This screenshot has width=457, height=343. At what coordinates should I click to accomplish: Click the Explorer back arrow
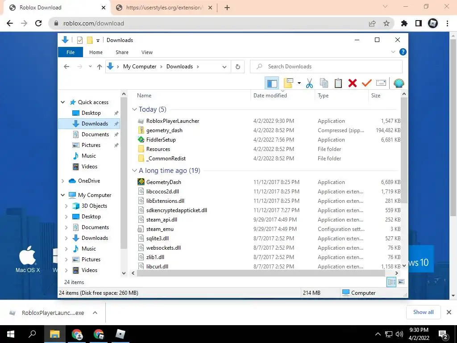click(x=66, y=67)
